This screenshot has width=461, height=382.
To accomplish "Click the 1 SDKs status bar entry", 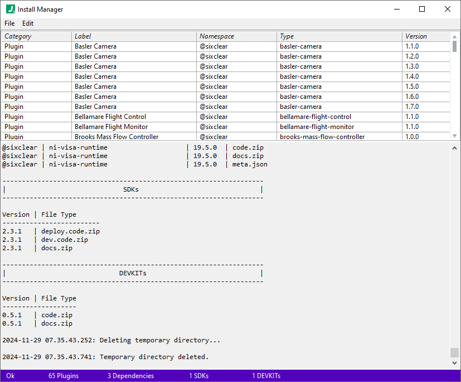I will (x=198, y=376).
